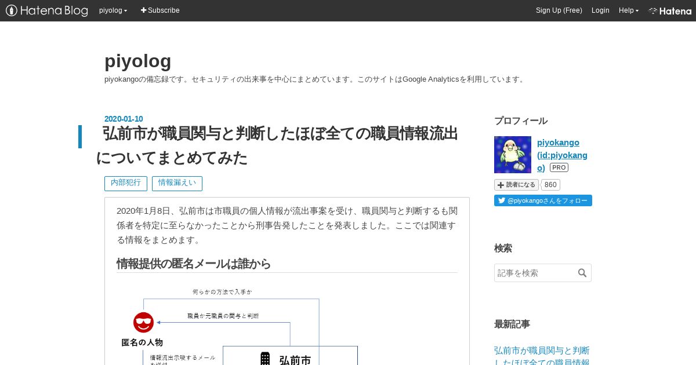Click the Login link
This screenshot has height=365, width=696.
click(x=600, y=10)
